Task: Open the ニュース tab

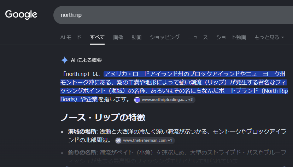Action: [x=198, y=37]
